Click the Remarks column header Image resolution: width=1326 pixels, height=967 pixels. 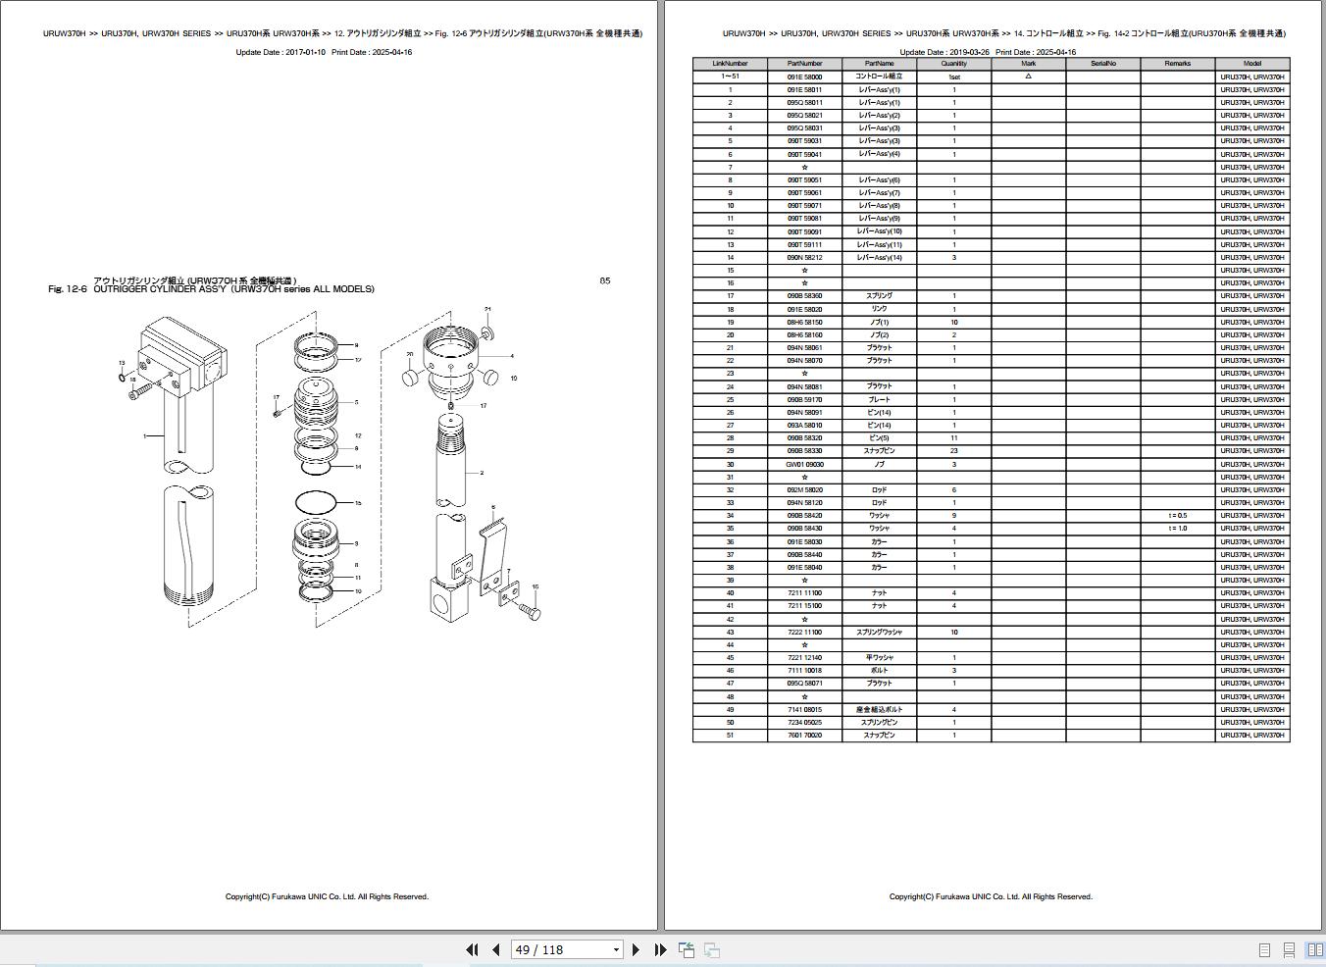pyautogui.click(x=1177, y=64)
